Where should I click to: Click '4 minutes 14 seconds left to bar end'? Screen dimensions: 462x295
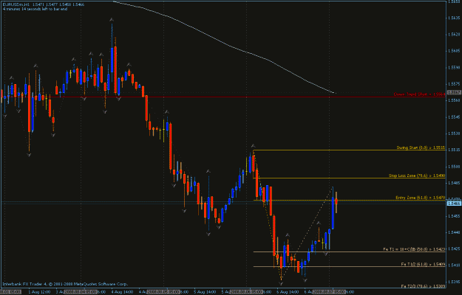tap(35, 9)
